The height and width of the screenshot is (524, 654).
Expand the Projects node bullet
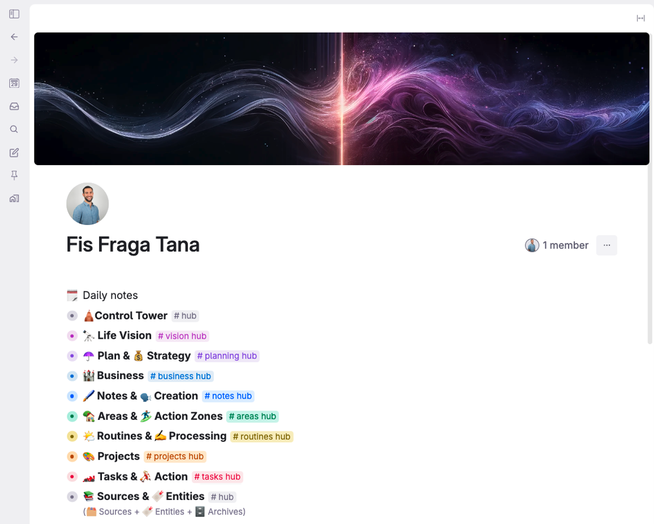72,456
